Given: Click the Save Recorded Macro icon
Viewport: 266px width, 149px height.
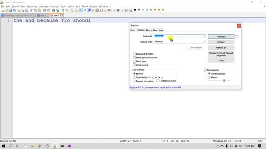Looking at the screenshot, I should tap(130, 10).
